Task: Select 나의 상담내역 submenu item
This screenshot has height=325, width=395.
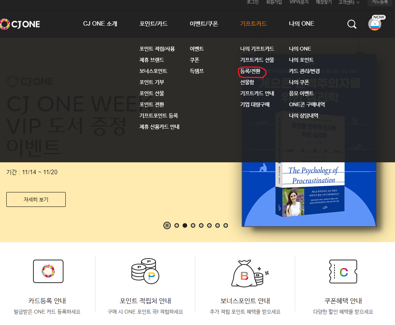Action: coord(304,116)
